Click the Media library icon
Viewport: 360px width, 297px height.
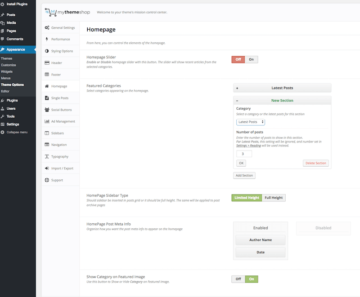point(2,23)
